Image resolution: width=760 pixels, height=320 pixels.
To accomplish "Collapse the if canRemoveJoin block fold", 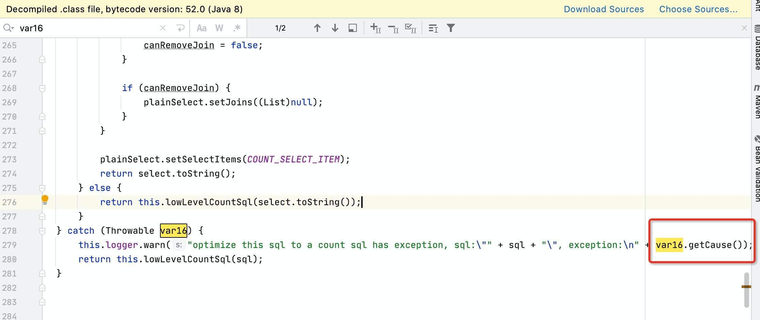I will (x=42, y=88).
